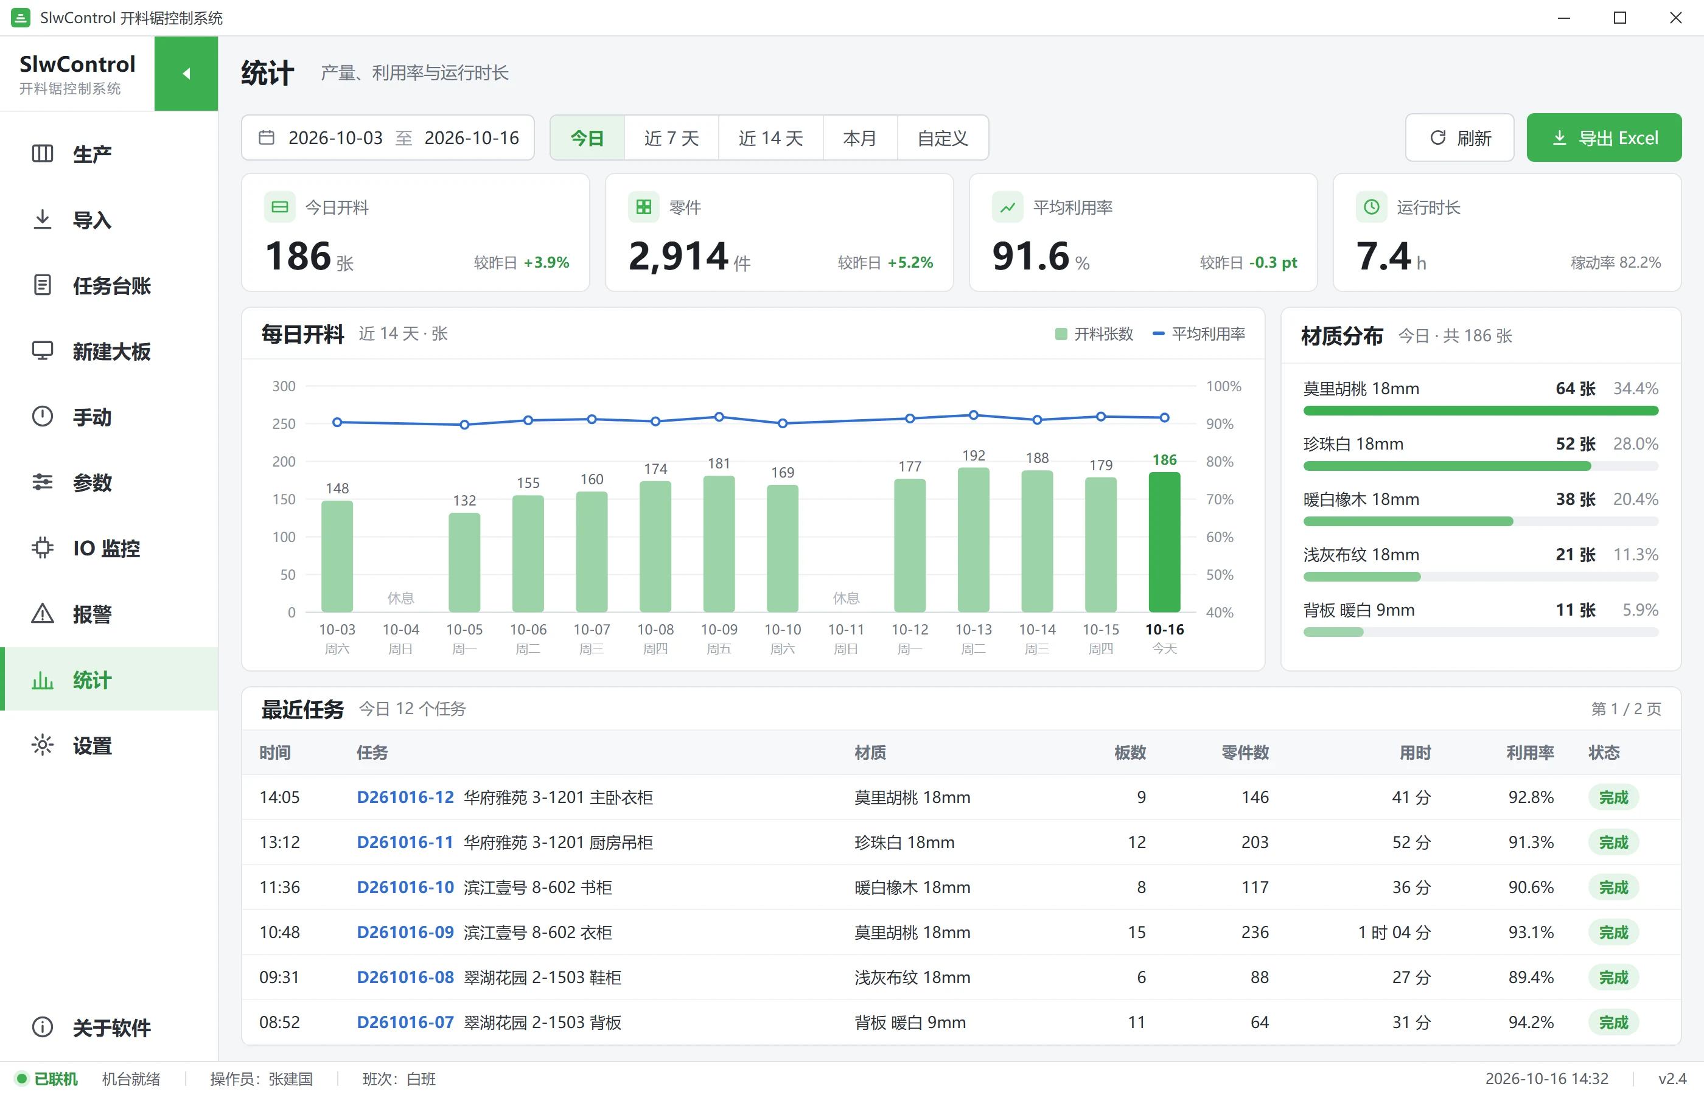The image size is (1704, 1095).
Task: Click the 导入 download icon in sidebar
Action: (x=43, y=219)
